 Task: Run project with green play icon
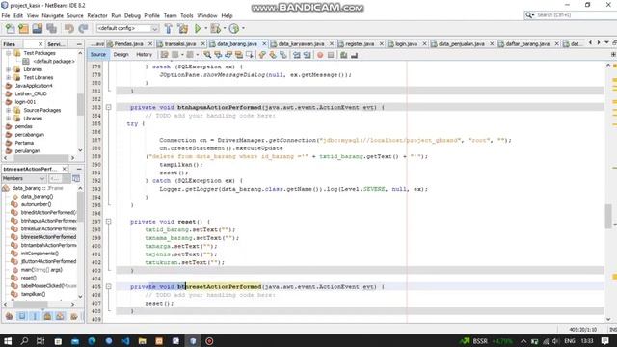198,28
